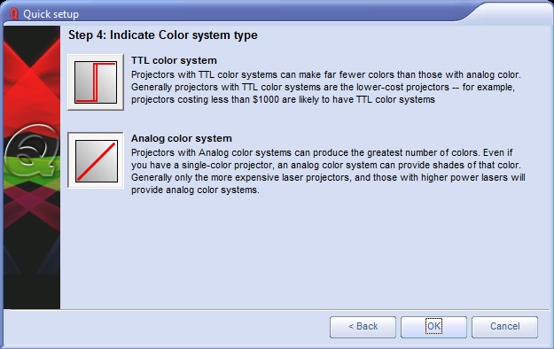Click the Analog projectors description paragraph
554x349 pixels.
328,171
